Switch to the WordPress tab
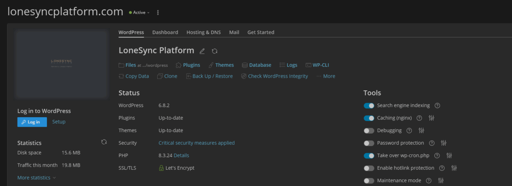 (131, 32)
